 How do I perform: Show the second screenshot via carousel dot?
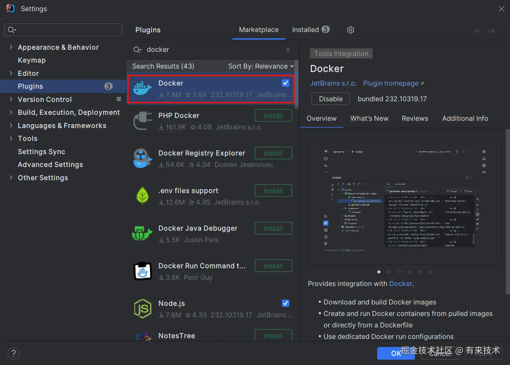[x=389, y=272]
